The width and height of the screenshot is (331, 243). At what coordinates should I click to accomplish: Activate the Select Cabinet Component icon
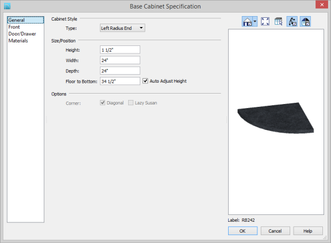click(x=279, y=21)
